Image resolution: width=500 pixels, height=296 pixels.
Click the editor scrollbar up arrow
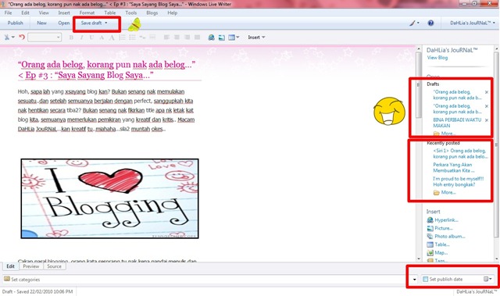tap(419, 48)
